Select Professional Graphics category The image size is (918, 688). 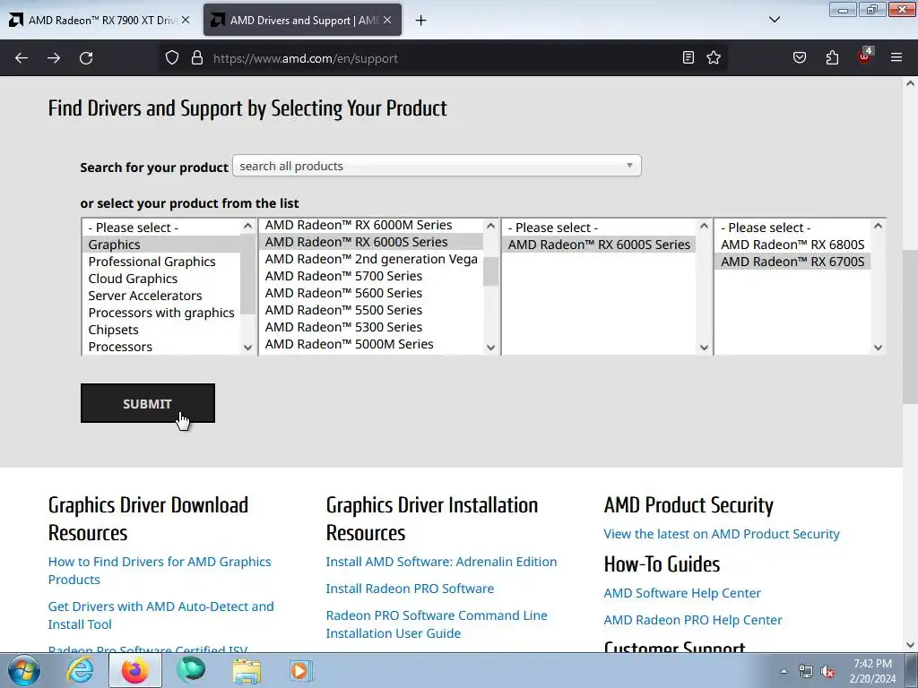[161, 262]
